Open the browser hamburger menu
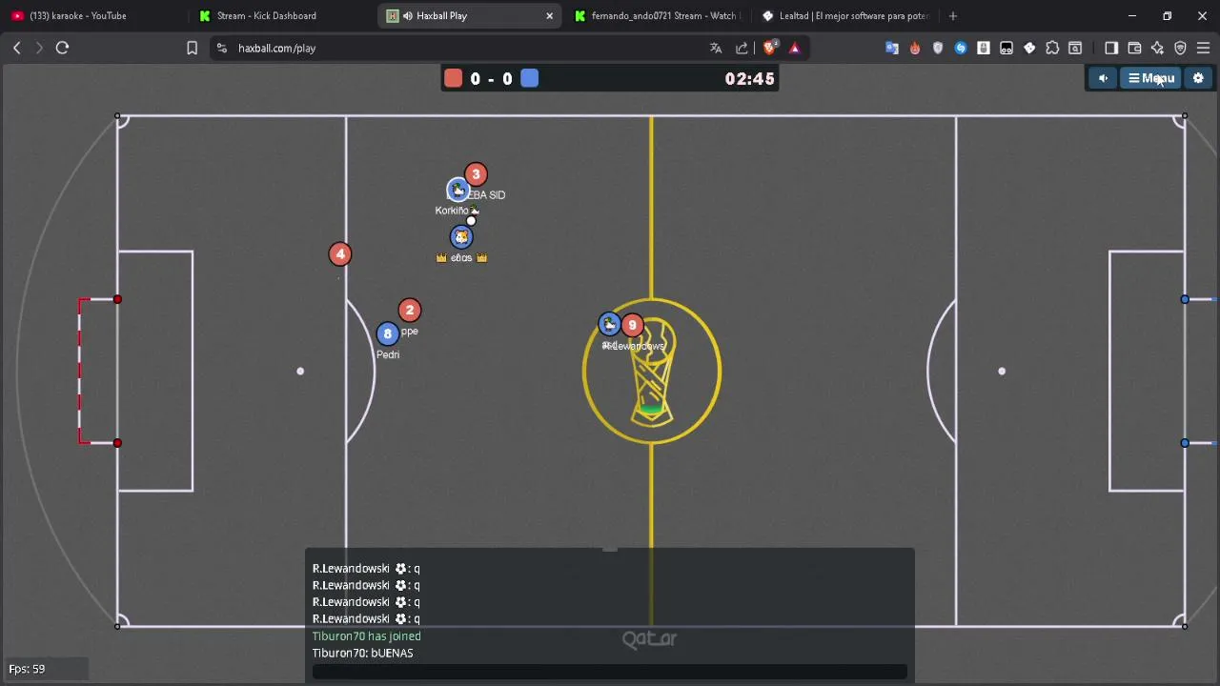 pos(1203,48)
